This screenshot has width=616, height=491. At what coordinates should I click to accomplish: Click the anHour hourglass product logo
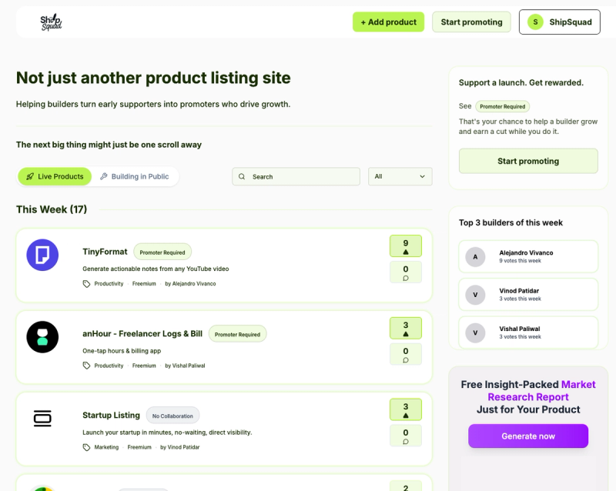pos(42,337)
